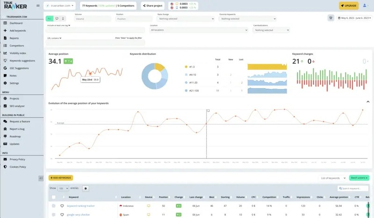The width and height of the screenshot is (374, 218).
Task: Expand the URL contains selector
Action: (54, 38)
